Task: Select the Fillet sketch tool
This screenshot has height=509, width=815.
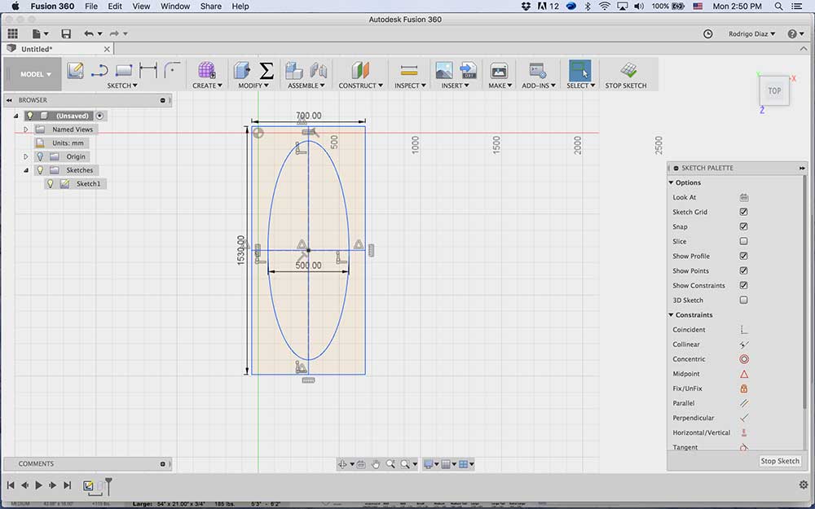Action: 171,70
